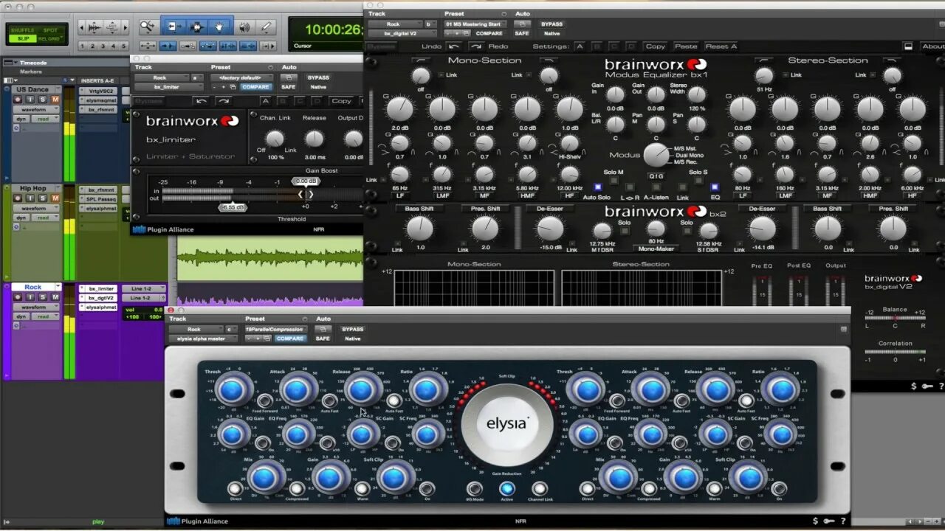Select REL GRID edit mode
The image size is (945, 531).
click(x=50, y=38)
